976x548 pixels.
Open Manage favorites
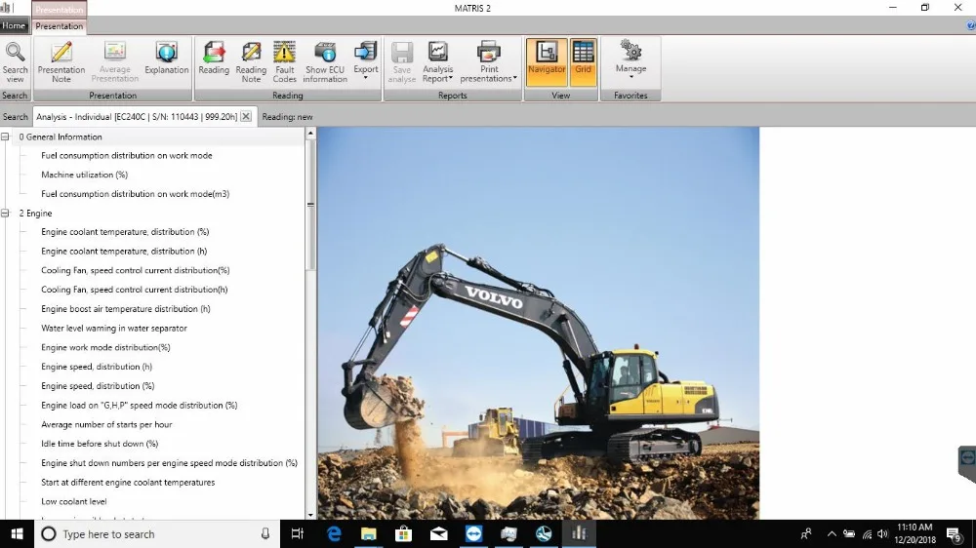pos(630,60)
